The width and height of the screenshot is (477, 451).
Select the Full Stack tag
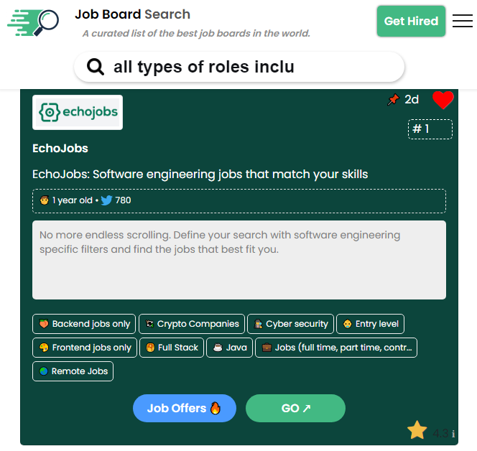click(x=172, y=348)
